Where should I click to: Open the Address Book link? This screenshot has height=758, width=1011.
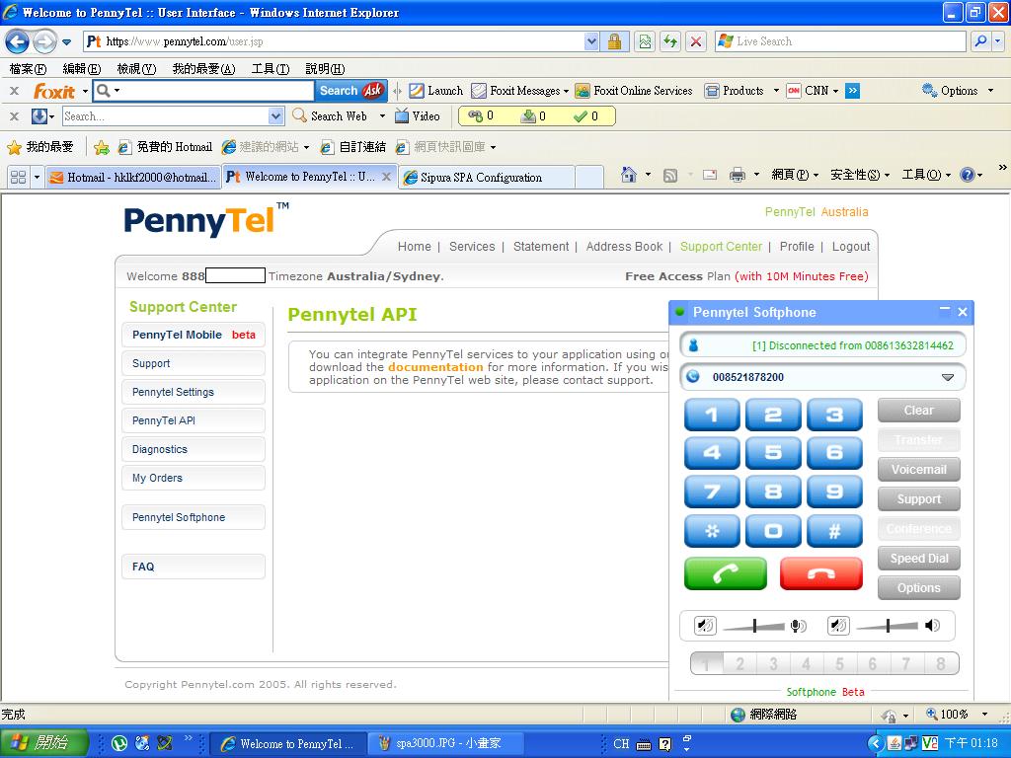tap(624, 247)
